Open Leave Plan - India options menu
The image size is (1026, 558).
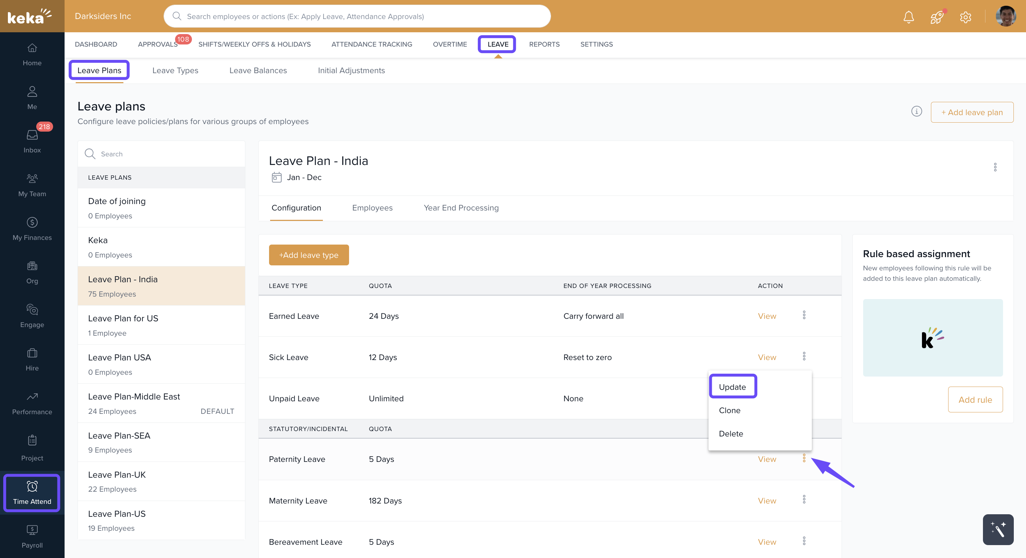pos(995,167)
